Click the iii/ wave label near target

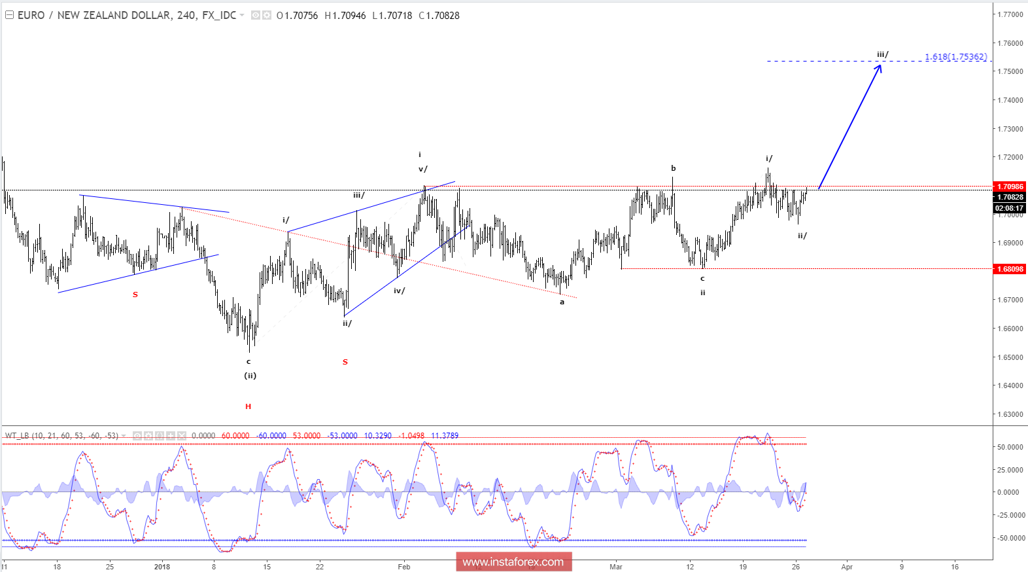click(x=883, y=54)
